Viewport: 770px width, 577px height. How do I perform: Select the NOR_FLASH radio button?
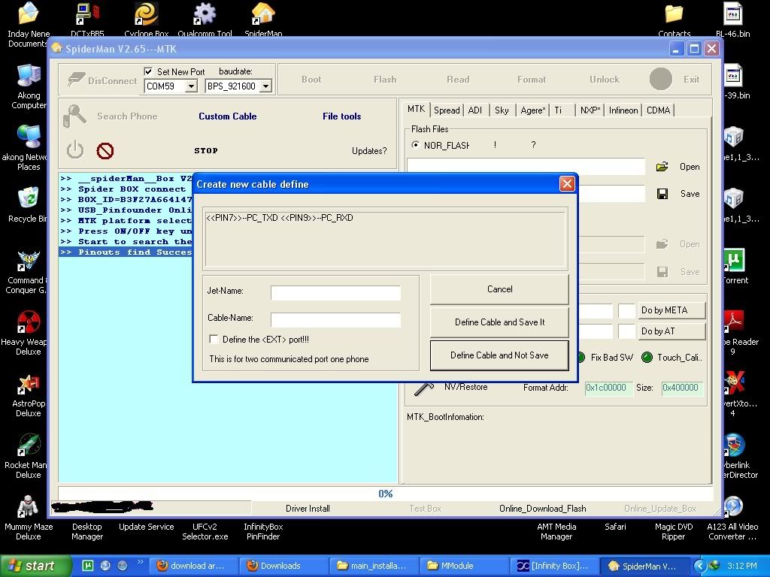click(x=415, y=145)
